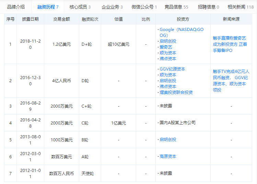Open 启明创投 in the B轮 row
Image resolution: width=257 pixels, height=184 pixels.
click(x=168, y=140)
